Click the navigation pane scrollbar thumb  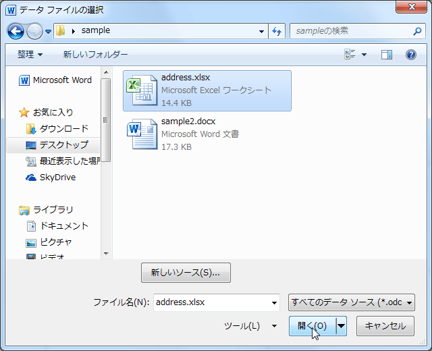pos(106,120)
